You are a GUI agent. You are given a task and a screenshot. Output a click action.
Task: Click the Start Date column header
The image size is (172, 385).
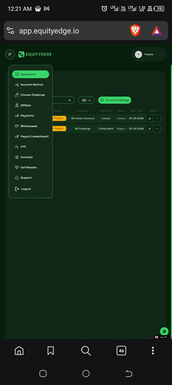click(136, 111)
